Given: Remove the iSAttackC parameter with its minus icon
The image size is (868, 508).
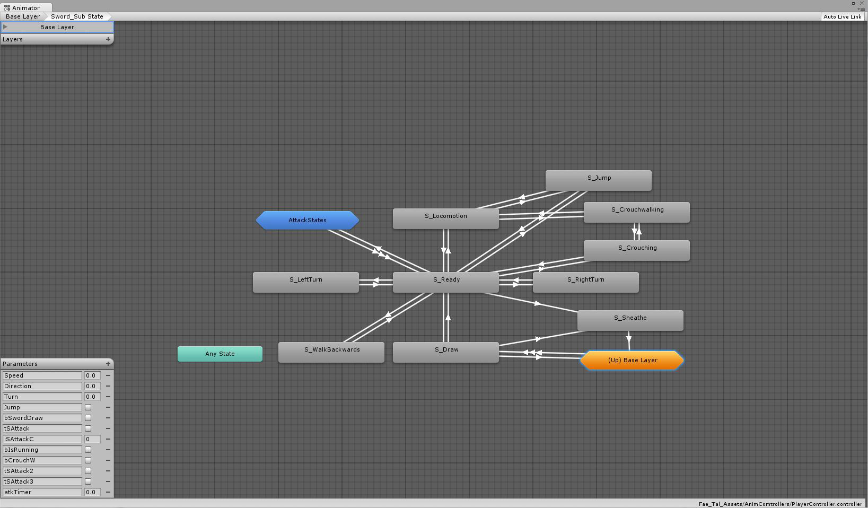Looking at the screenshot, I should coord(108,439).
